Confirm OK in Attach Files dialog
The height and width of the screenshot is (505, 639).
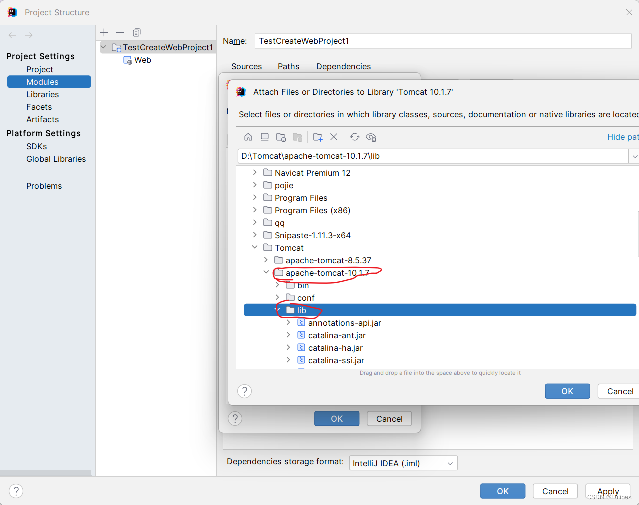(567, 391)
